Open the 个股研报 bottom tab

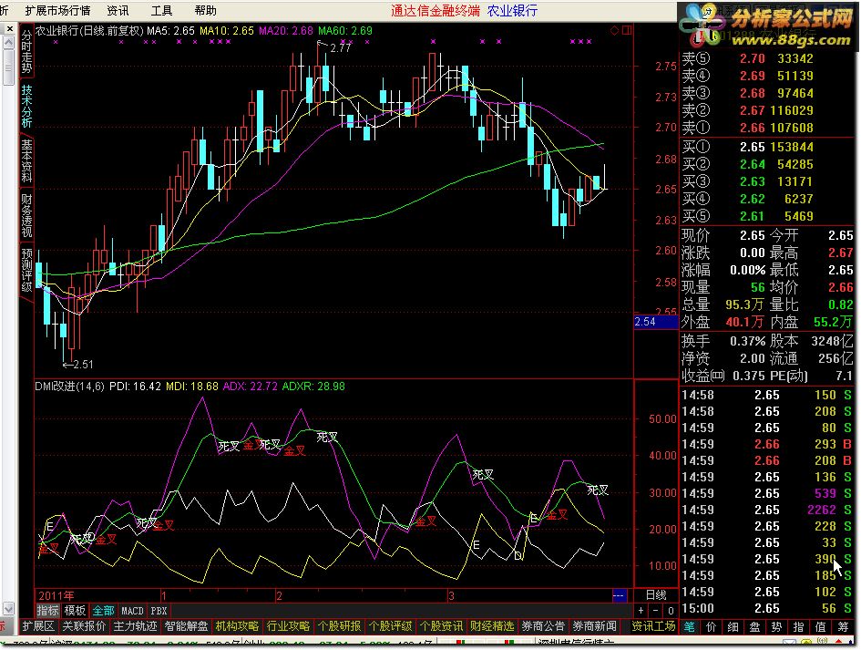(339, 626)
